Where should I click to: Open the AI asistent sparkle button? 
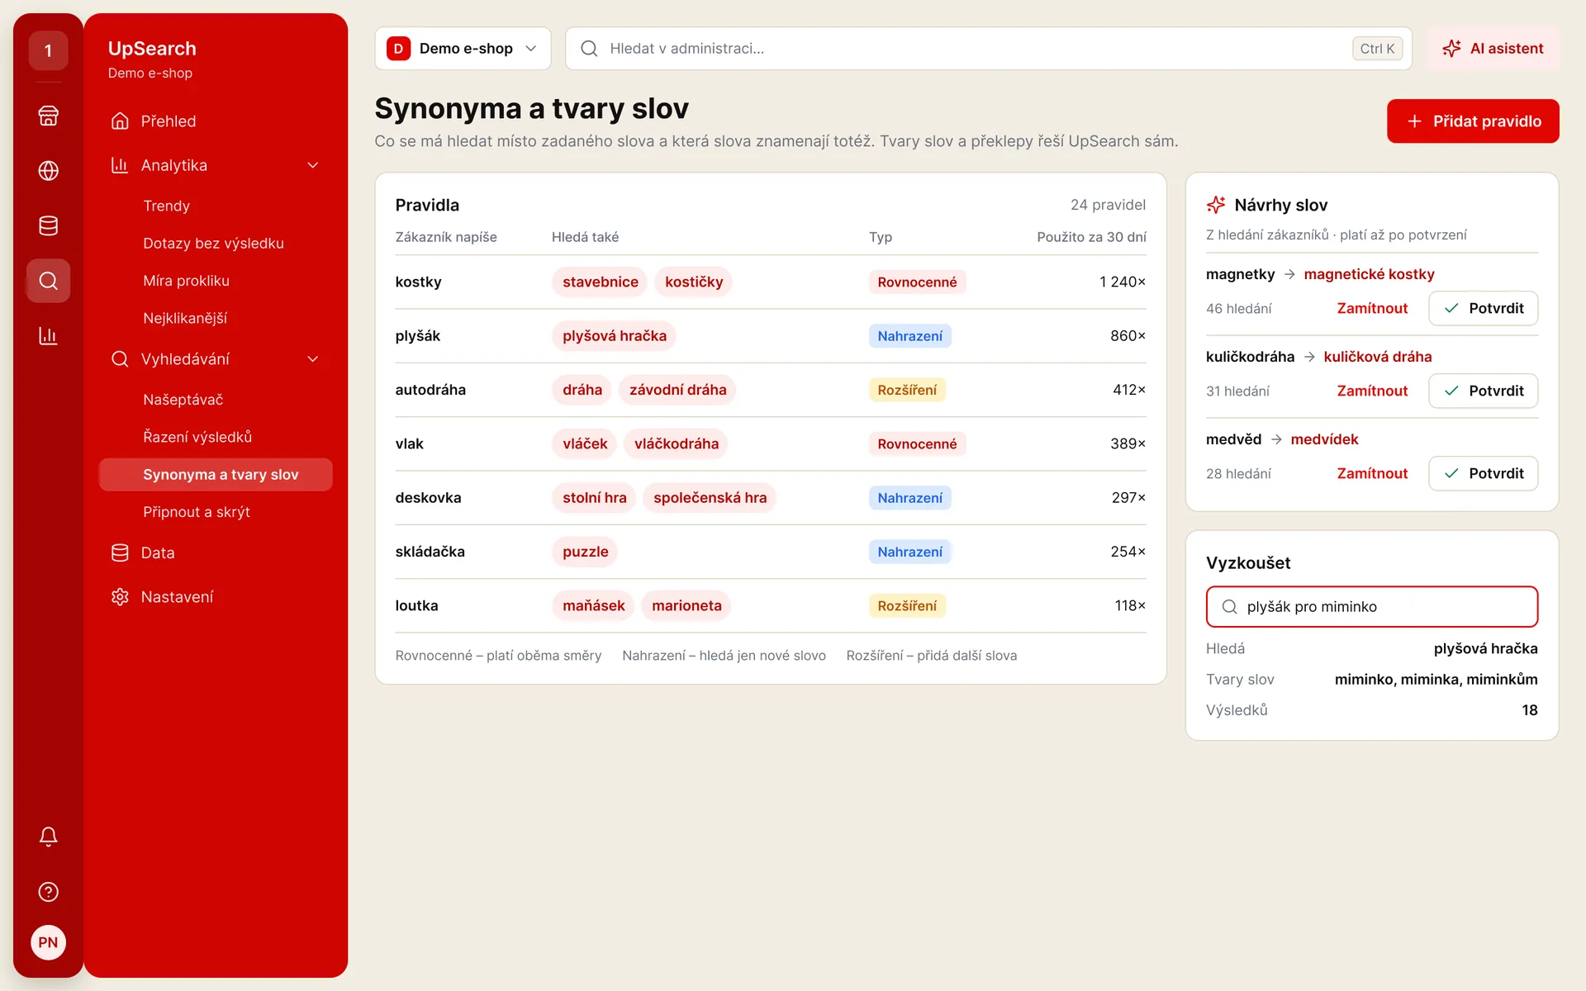[x=1493, y=49]
